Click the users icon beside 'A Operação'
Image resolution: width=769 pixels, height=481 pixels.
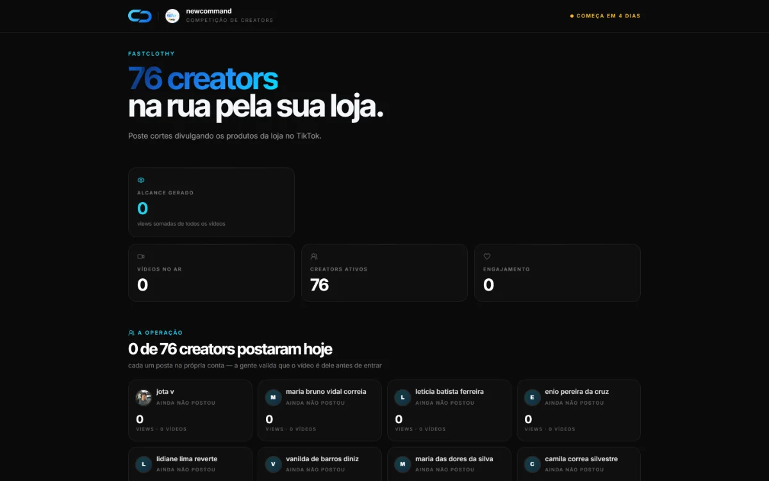(131, 333)
